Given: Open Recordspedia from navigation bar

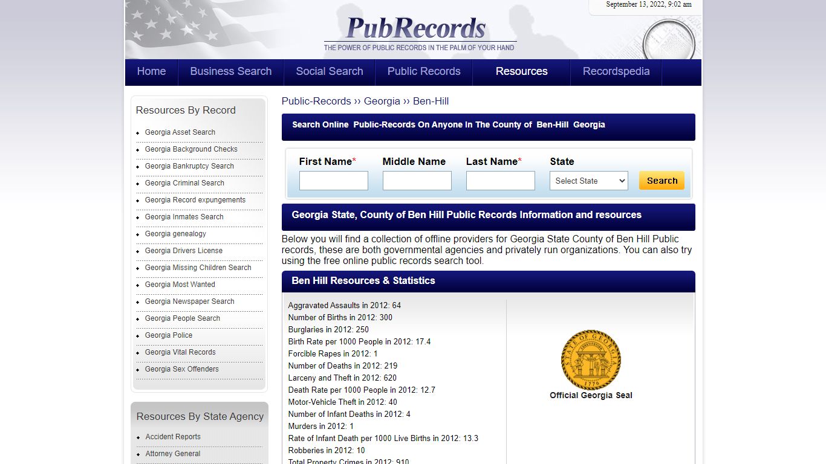Looking at the screenshot, I should click(616, 71).
